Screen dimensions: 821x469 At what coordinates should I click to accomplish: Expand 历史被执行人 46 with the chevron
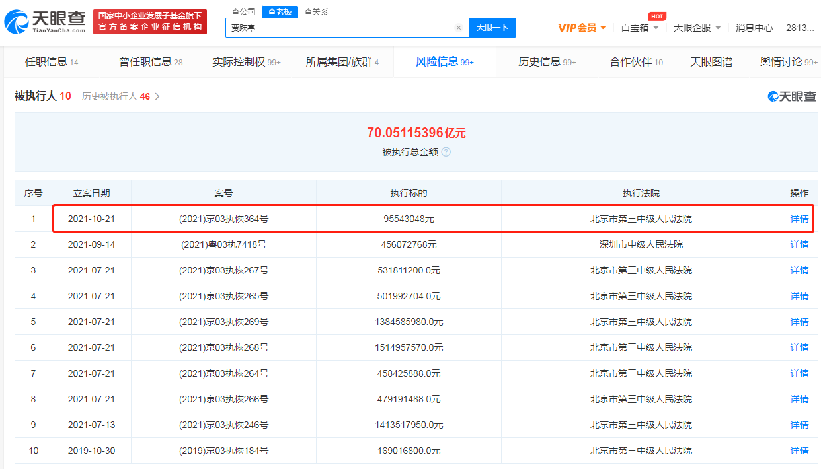pos(157,96)
